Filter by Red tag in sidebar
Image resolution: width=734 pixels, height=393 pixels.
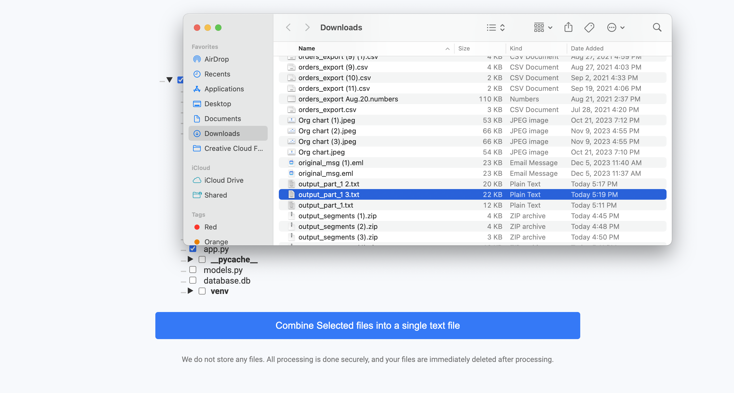point(210,227)
